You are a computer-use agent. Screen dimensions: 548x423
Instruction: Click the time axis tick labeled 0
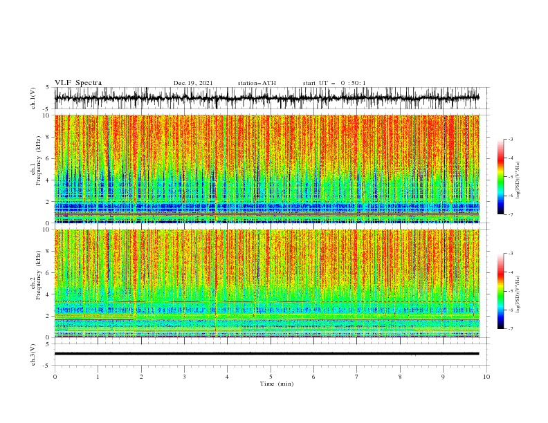(x=55, y=377)
